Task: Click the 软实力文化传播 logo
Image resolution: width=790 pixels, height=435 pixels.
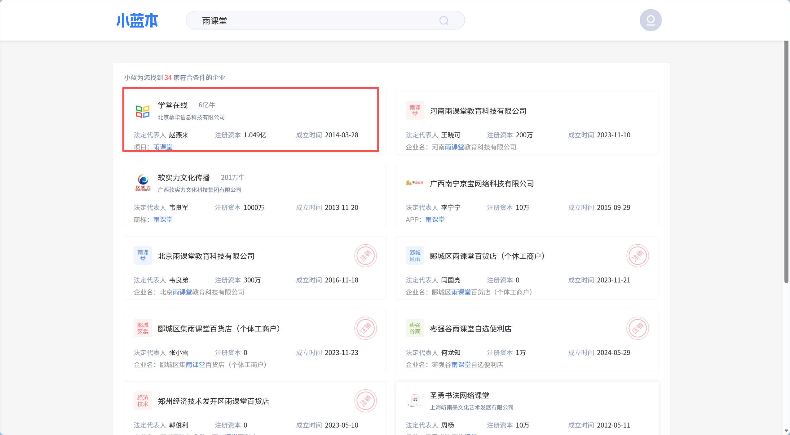Action: (143, 183)
